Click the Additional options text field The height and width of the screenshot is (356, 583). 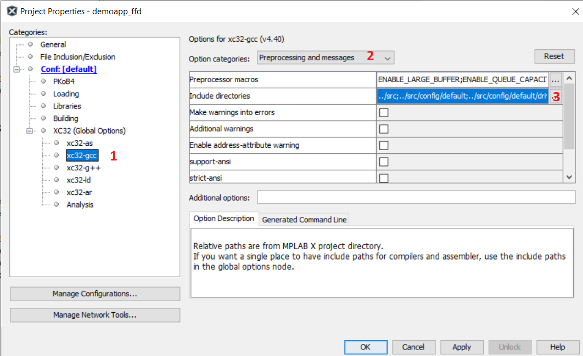(416, 197)
